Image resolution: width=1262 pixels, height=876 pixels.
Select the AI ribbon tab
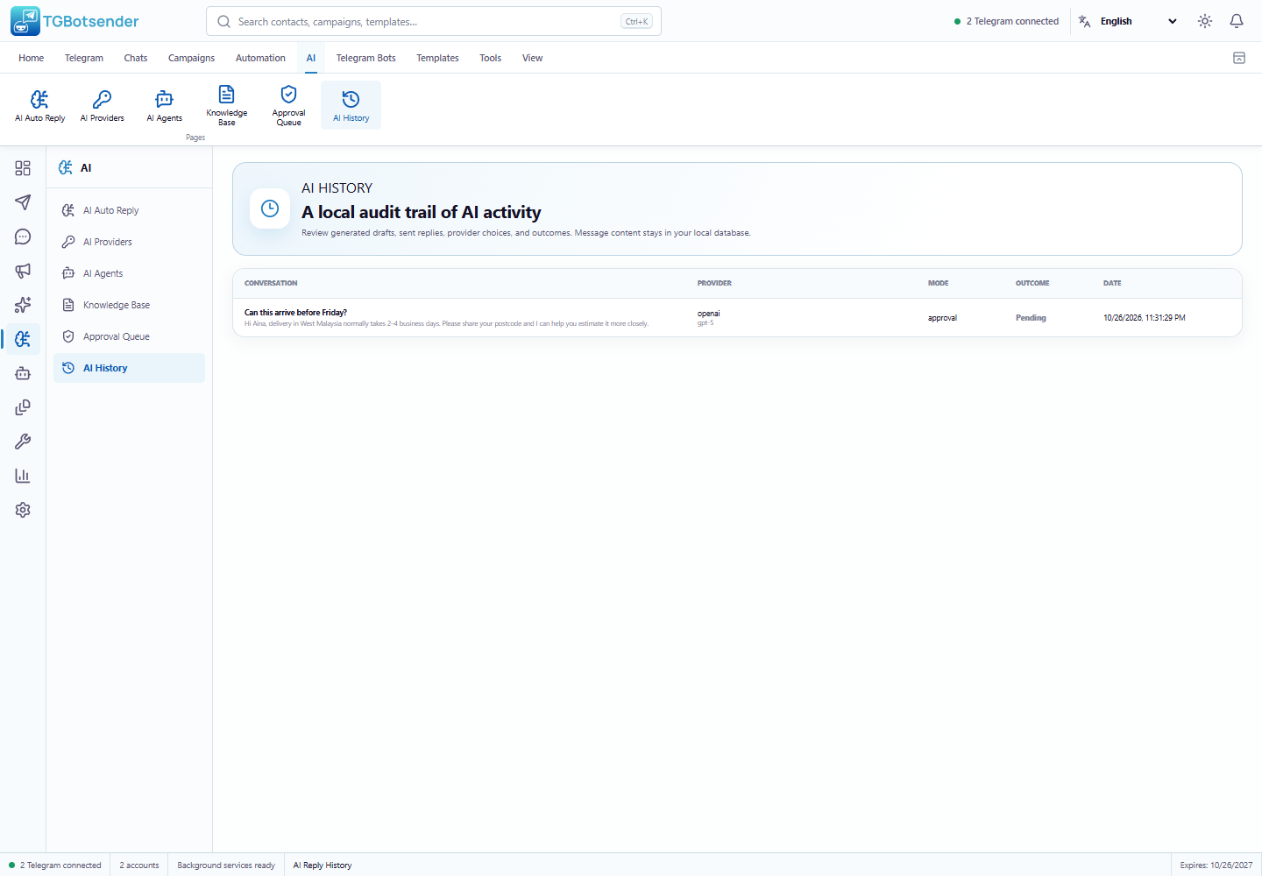pos(311,58)
